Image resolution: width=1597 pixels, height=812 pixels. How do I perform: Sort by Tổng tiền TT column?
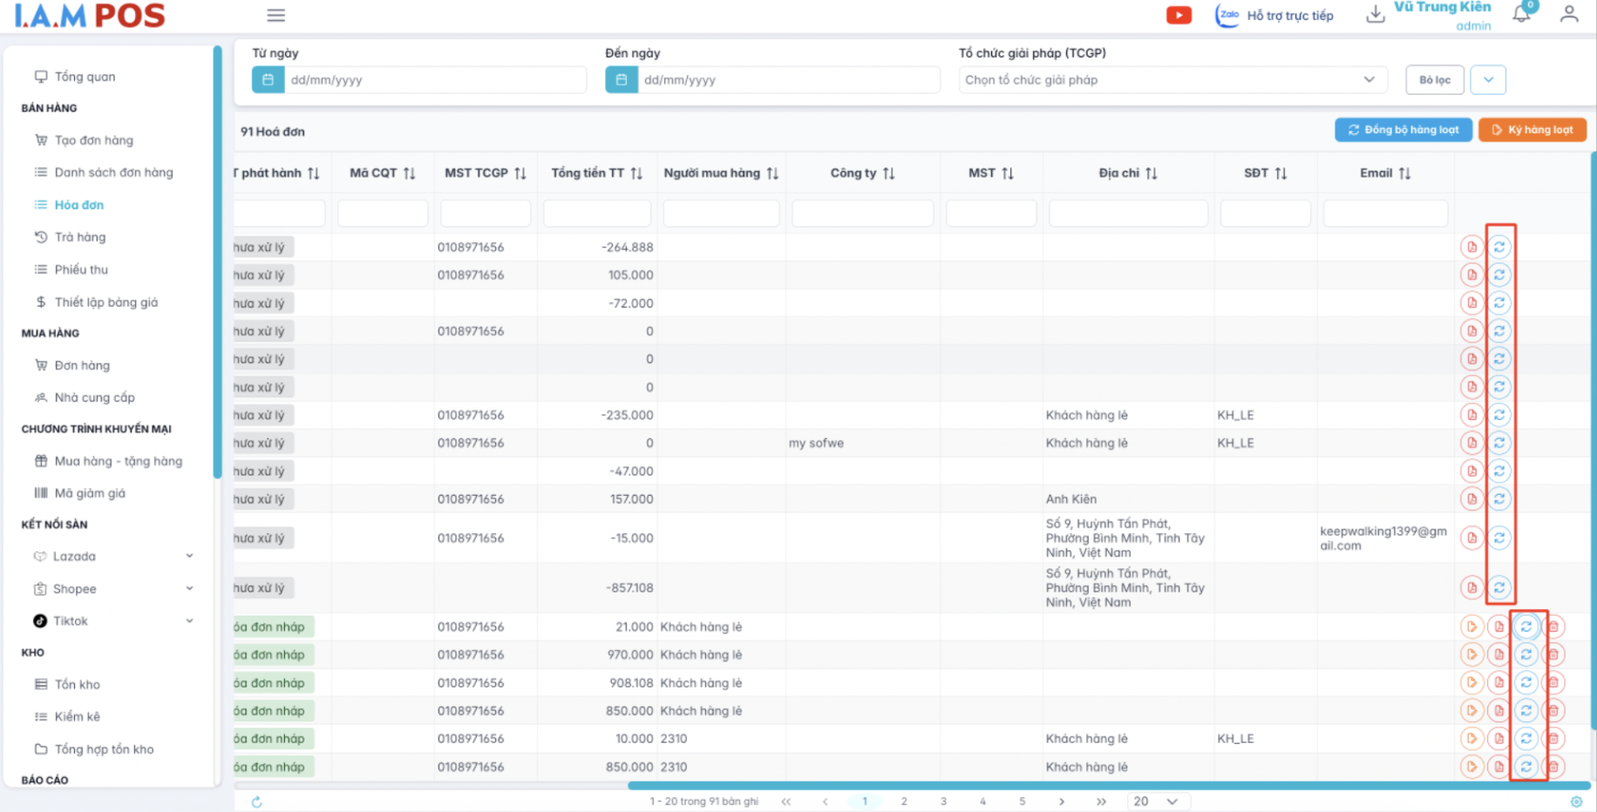(x=636, y=173)
